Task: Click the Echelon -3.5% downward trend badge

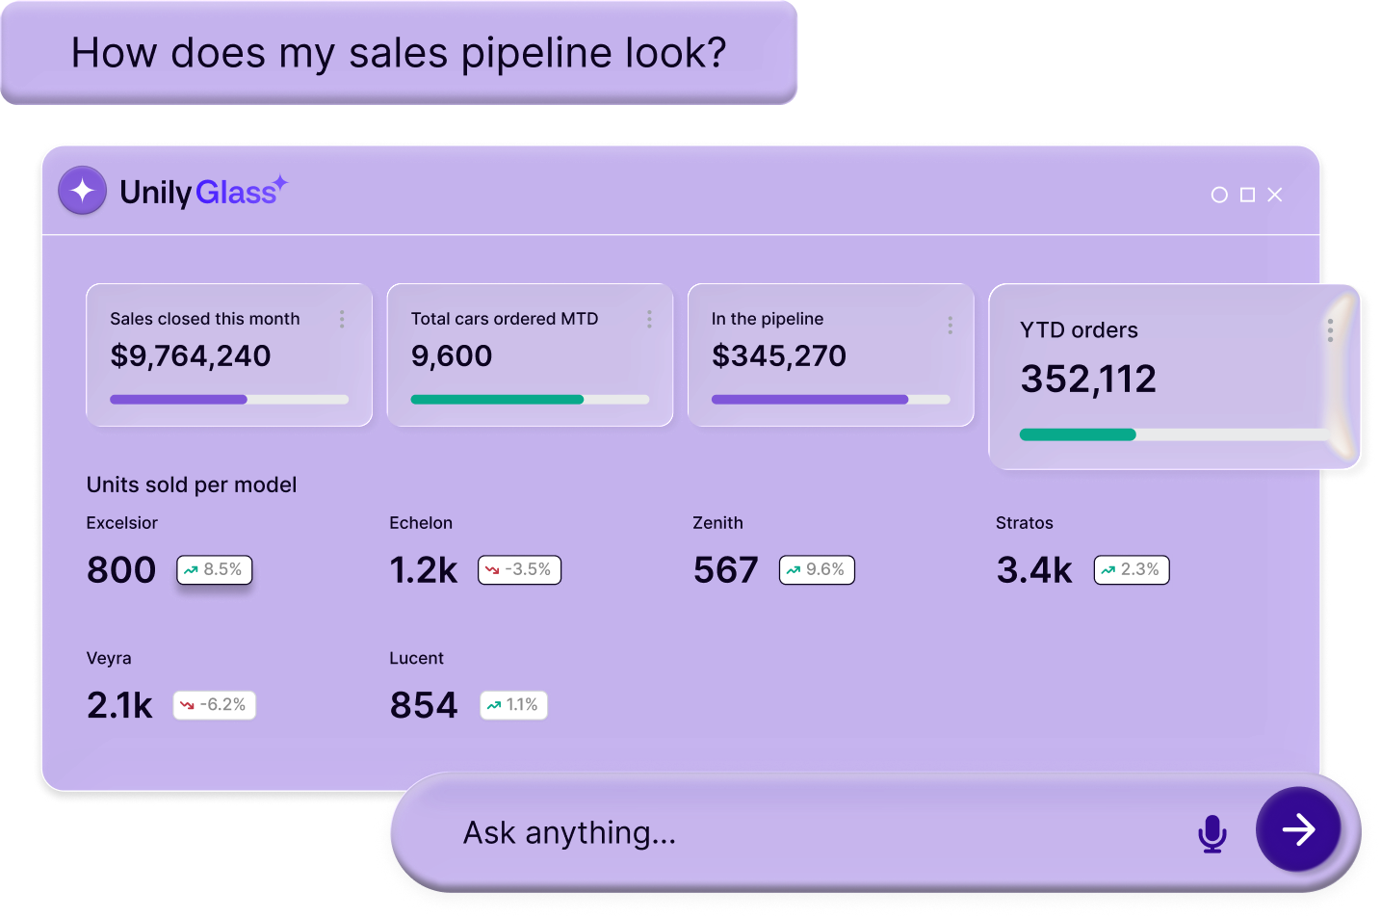Action: (519, 570)
